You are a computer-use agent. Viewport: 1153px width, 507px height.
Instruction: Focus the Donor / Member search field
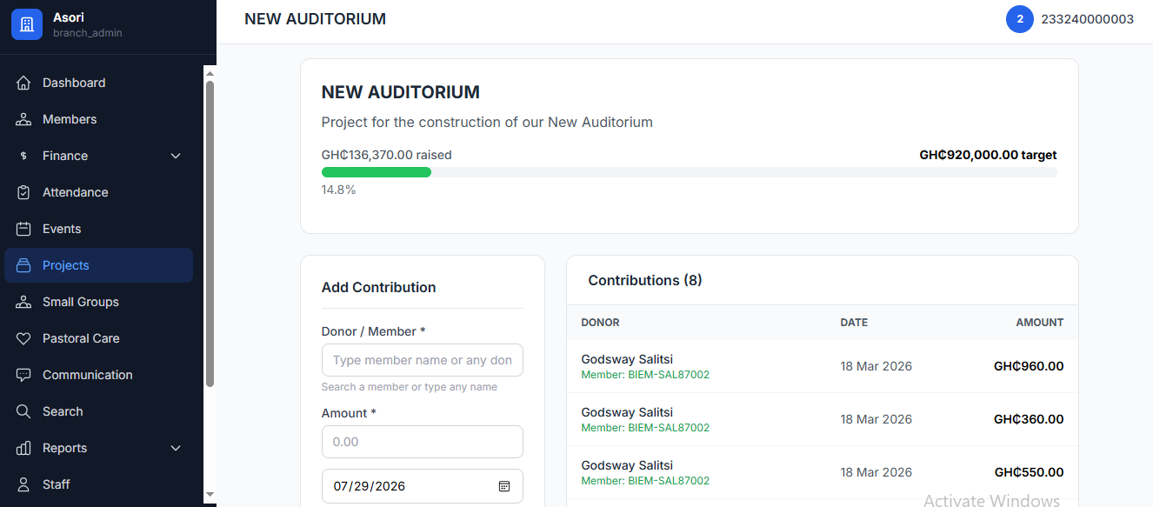(x=423, y=360)
